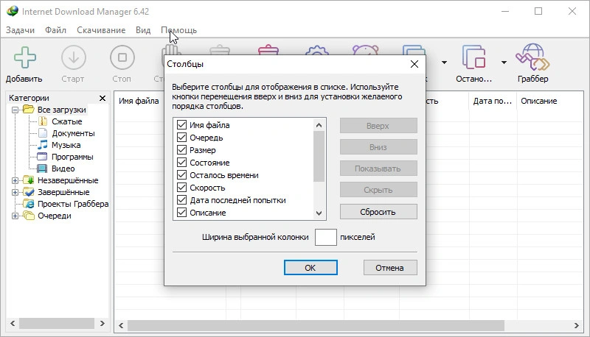Click the Добавить (Add URL) toolbar icon
The width and height of the screenshot is (590, 337).
tap(24, 58)
